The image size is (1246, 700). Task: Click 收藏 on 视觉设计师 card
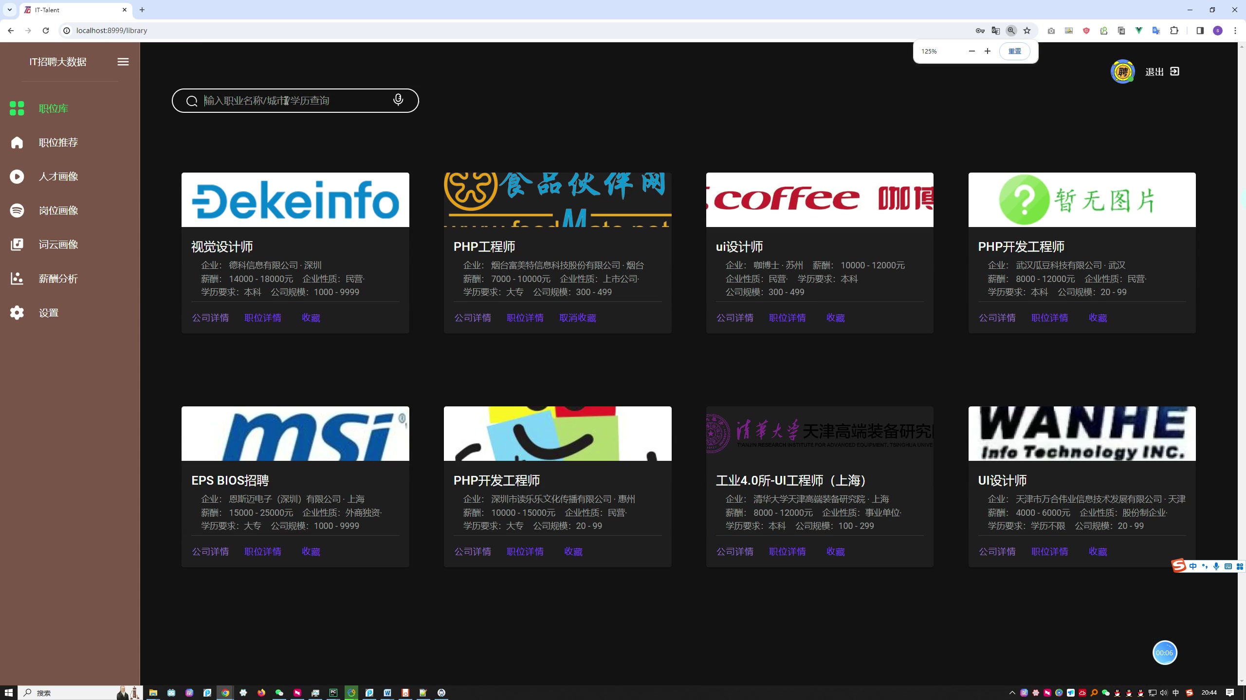click(x=311, y=317)
